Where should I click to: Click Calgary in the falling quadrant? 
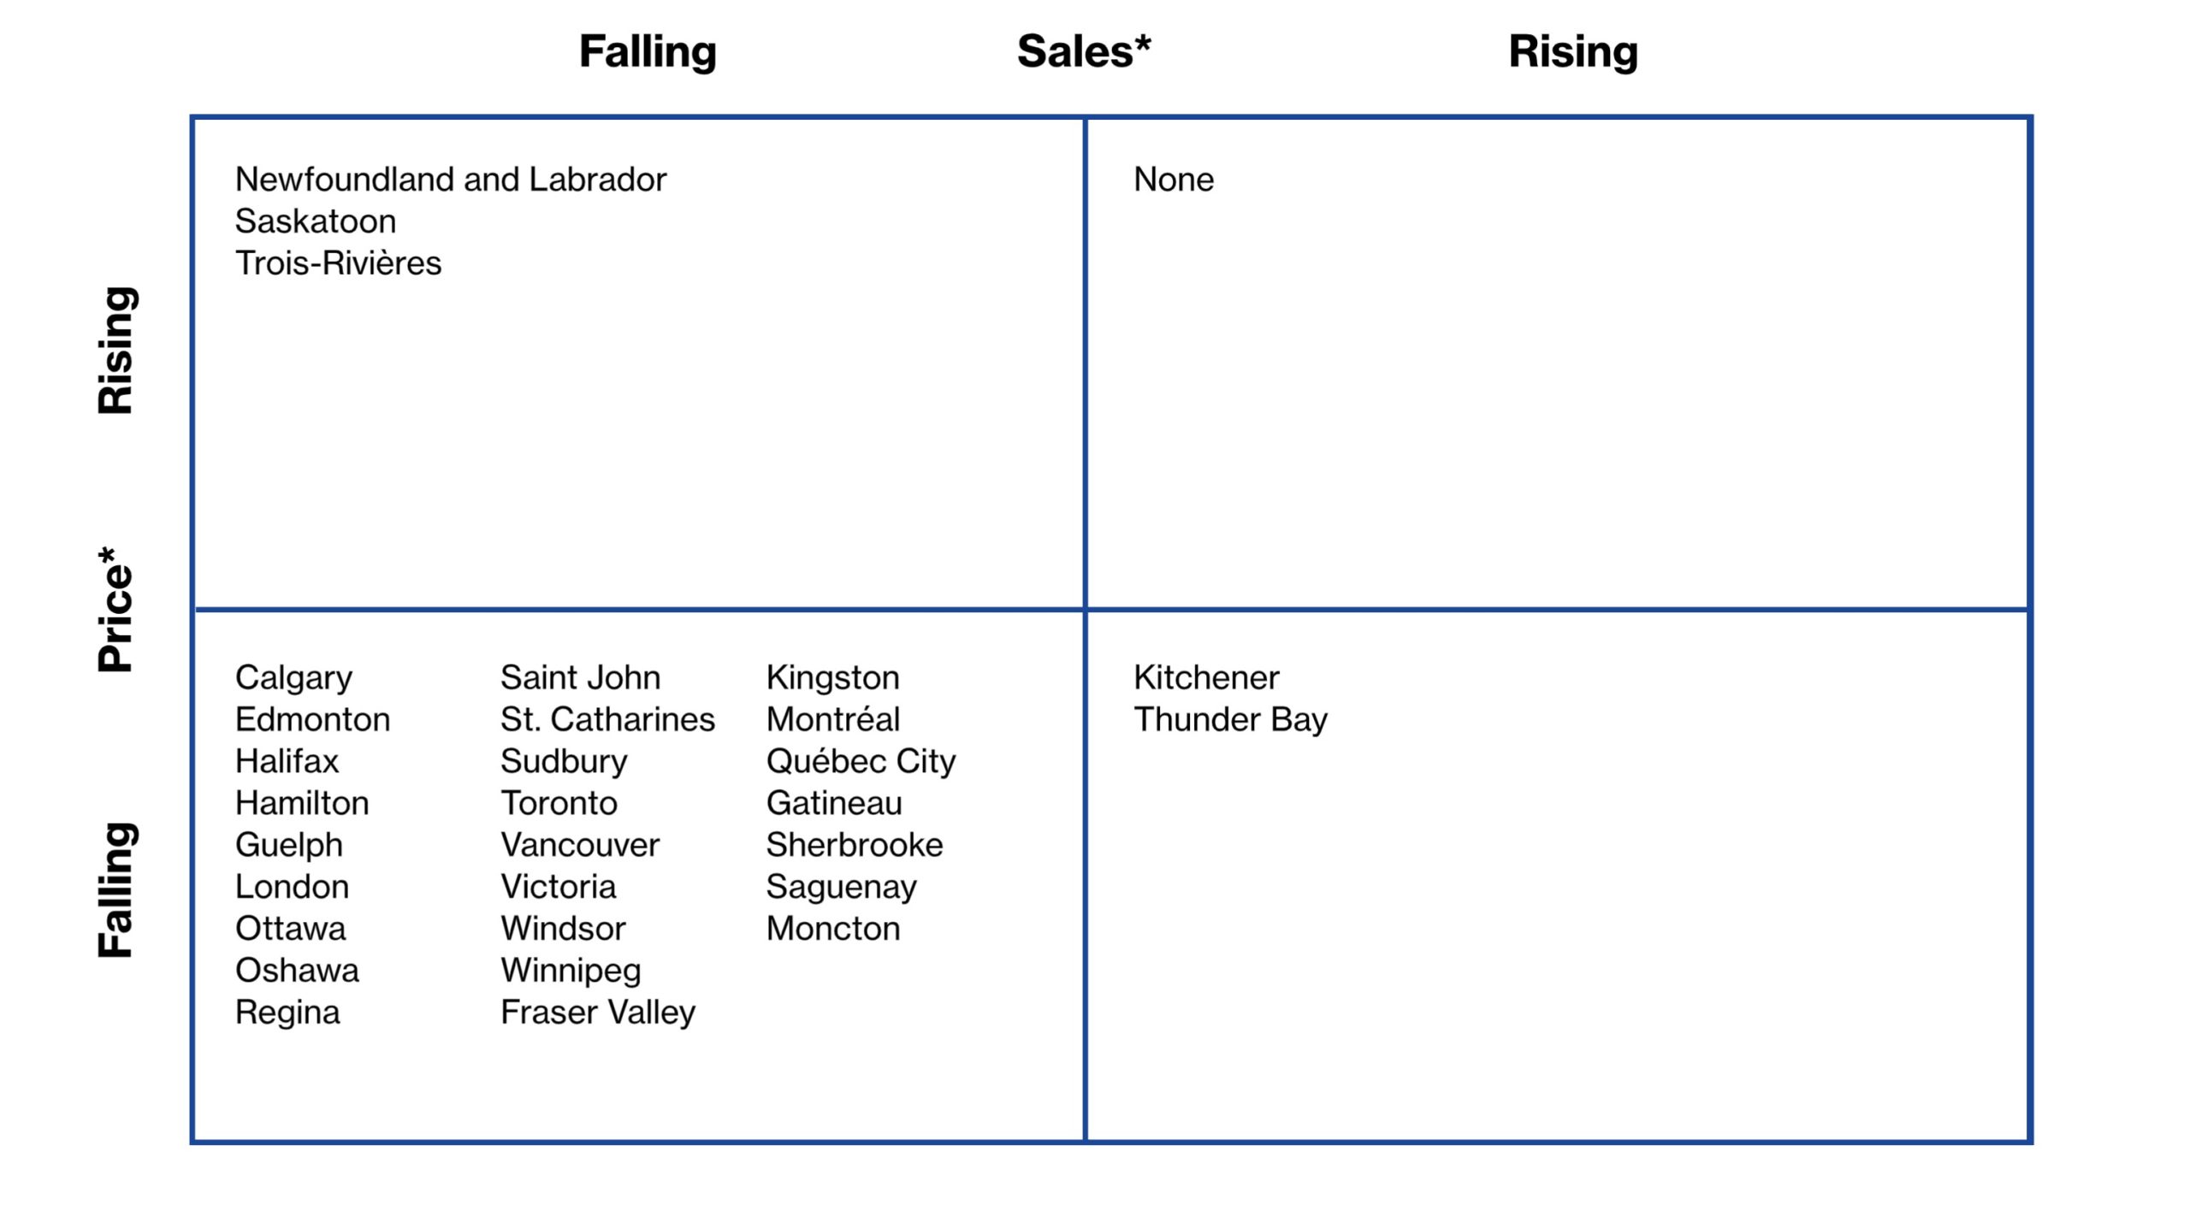click(x=293, y=677)
